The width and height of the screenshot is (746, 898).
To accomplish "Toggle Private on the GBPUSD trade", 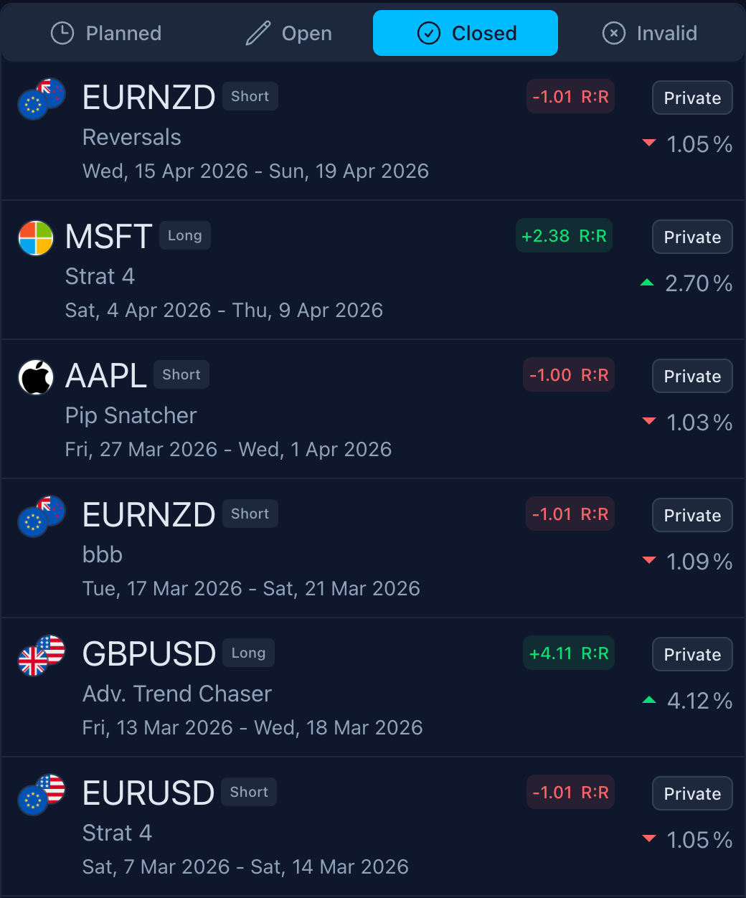I will 692,654.
